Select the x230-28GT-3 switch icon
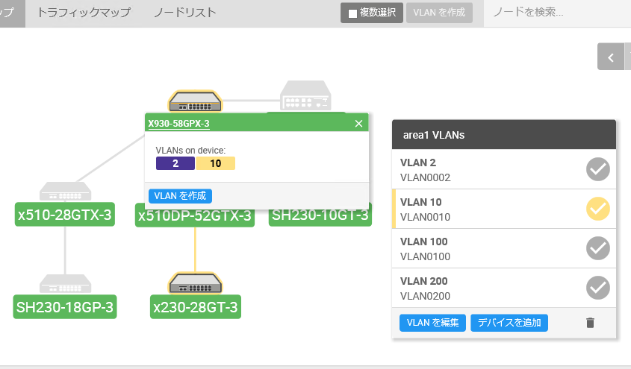Viewport: 631px width, 369px height. pyautogui.click(x=195, y=283)
